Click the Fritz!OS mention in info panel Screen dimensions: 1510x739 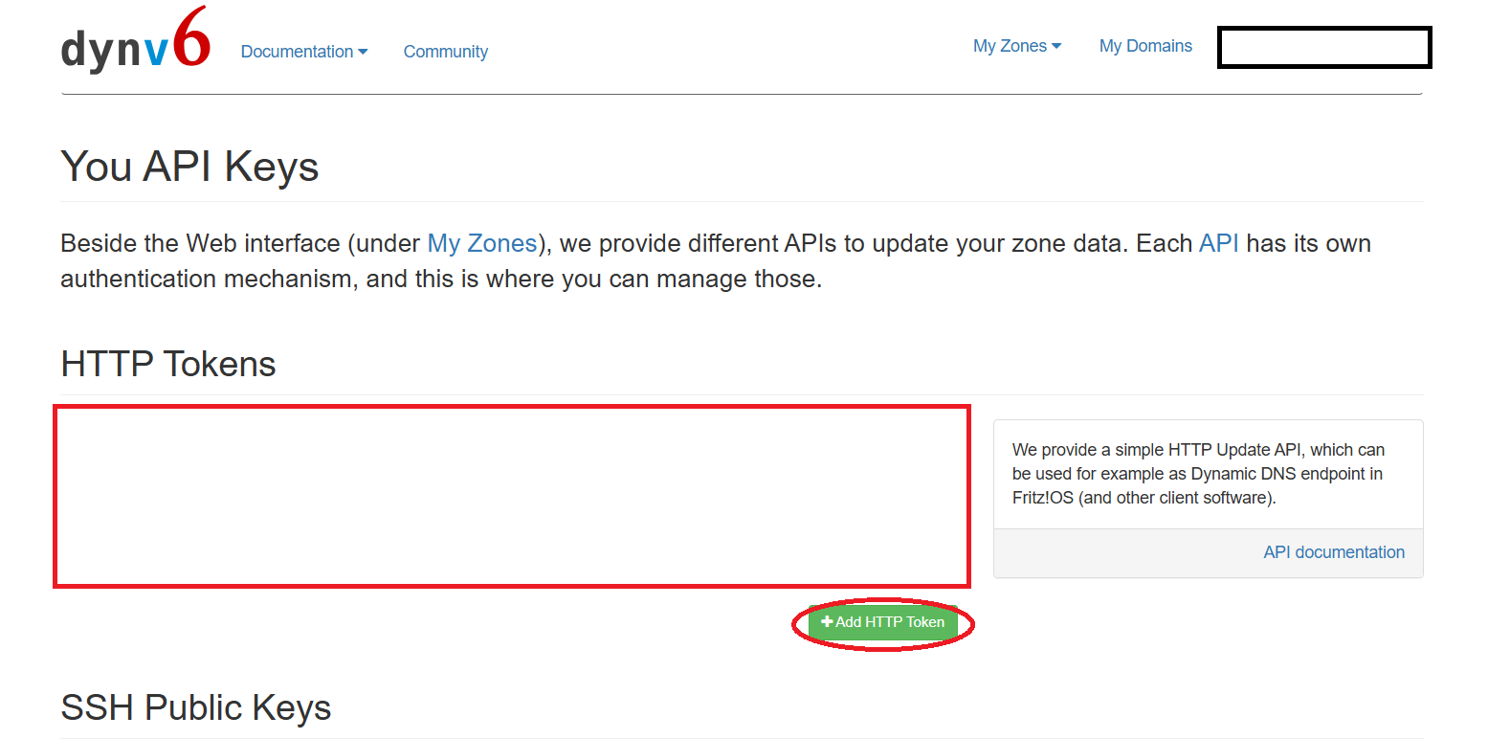(x=1042, y=498)
